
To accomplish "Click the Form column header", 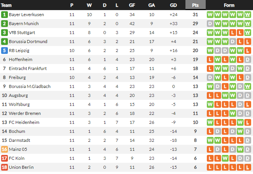I will click(229, 5).
